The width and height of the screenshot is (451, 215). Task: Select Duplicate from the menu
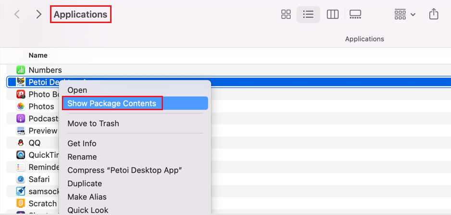(85, 183)
